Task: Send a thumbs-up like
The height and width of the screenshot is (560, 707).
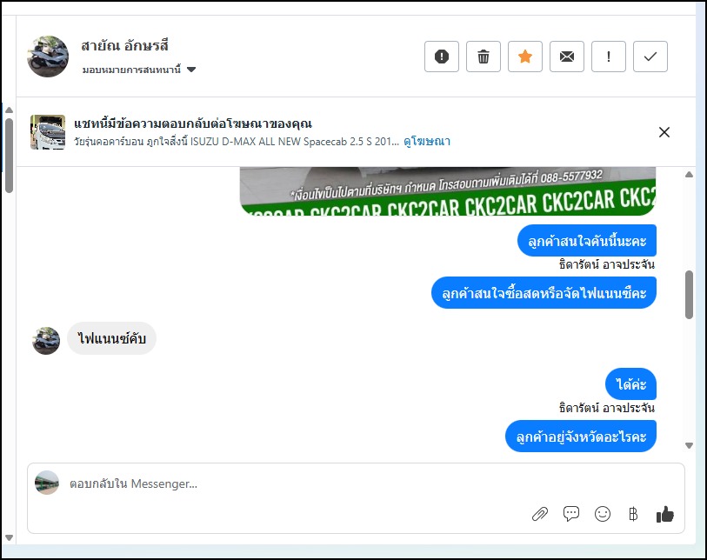Action: click(x=665, y=514)
